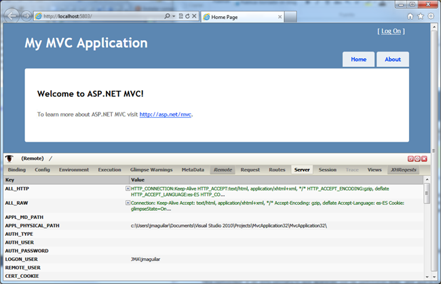Click the Glimpse logo icon
The width and height of the screenshot is (441, 284).
9,158
